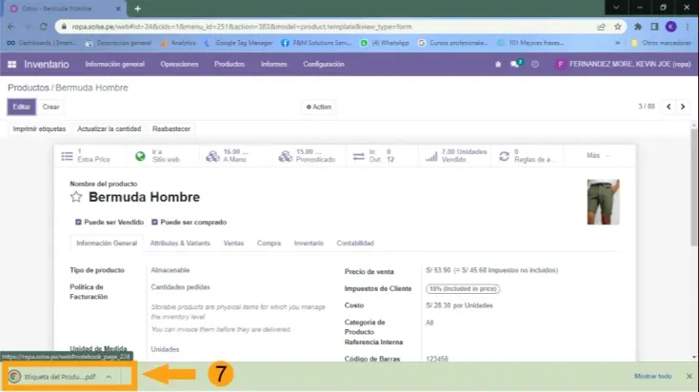This screenshot has height=392, width=699.
Task: Click the favorite star beside Bermuda Hombre
Action: (x=76, y=198)
